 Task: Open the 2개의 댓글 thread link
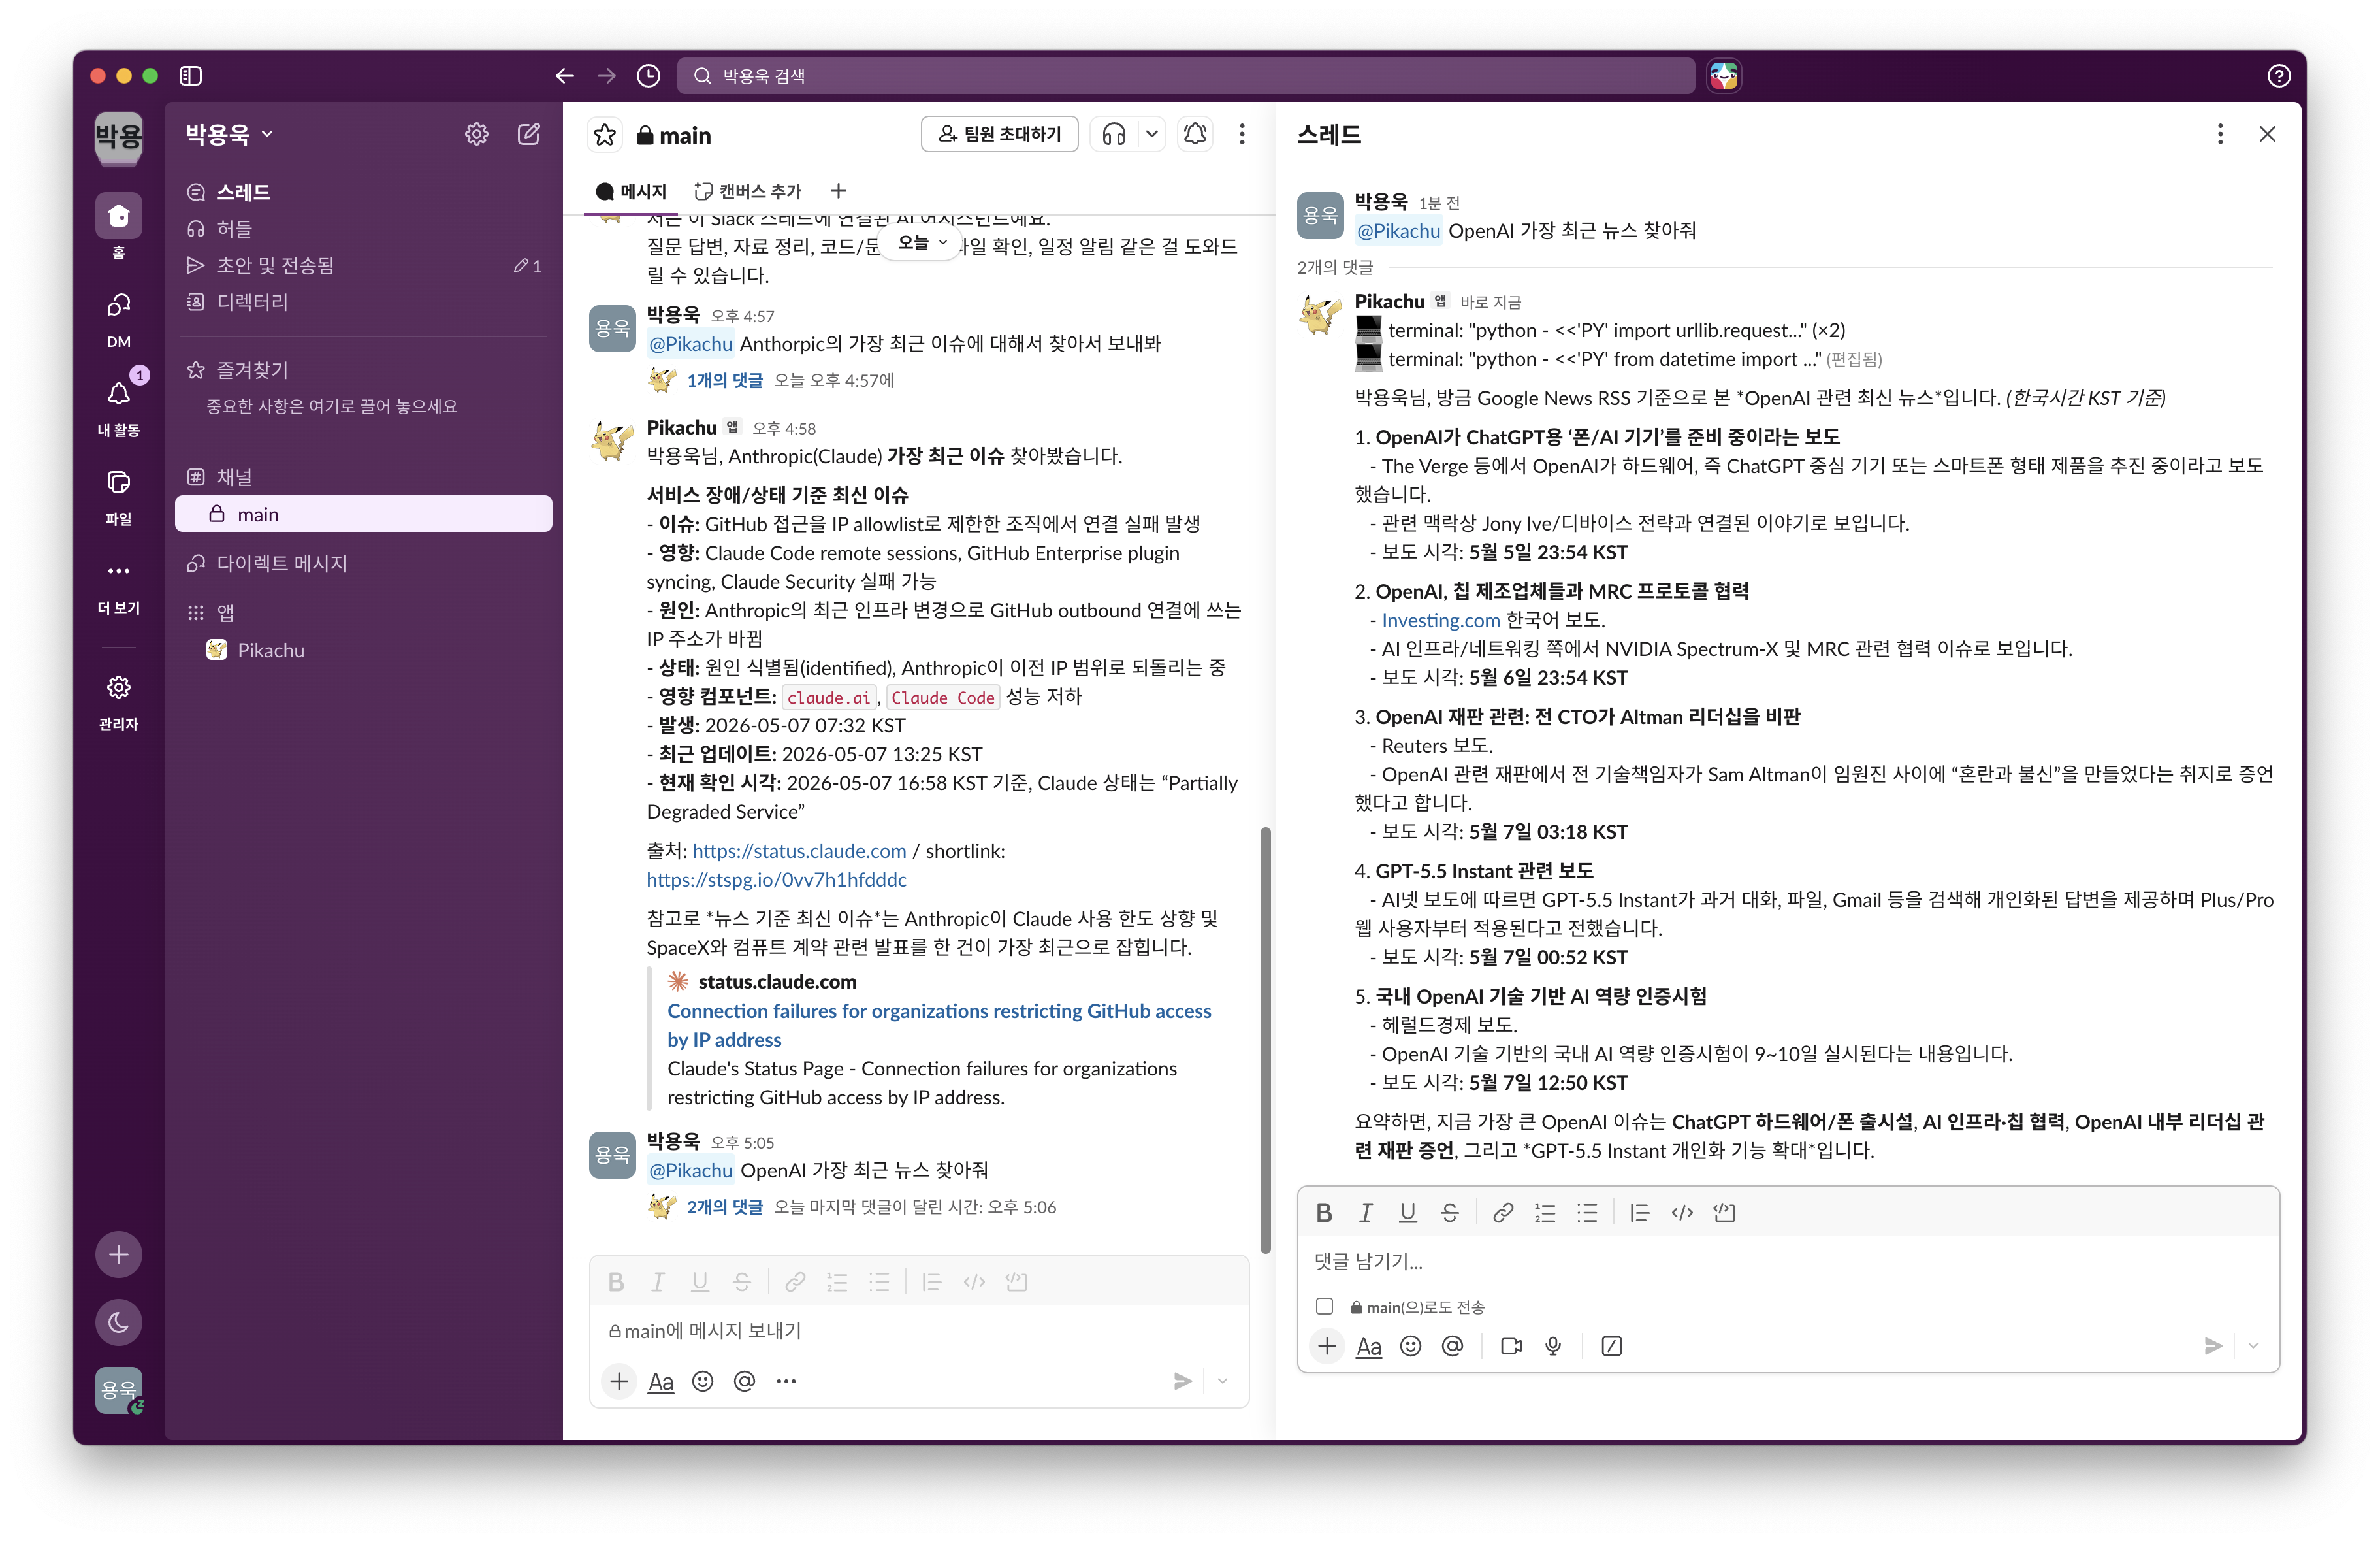click(x=724, y=1207)
